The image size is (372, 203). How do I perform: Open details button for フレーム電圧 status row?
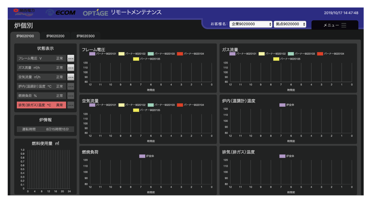(x=71, y=58)
